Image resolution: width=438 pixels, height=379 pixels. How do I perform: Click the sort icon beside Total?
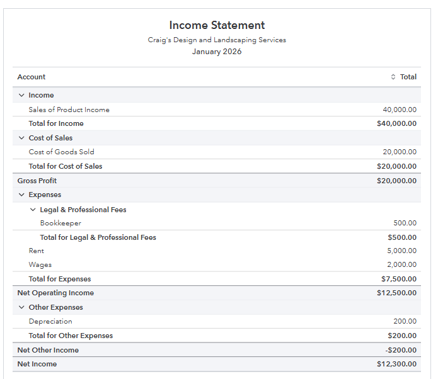(393, 77)
